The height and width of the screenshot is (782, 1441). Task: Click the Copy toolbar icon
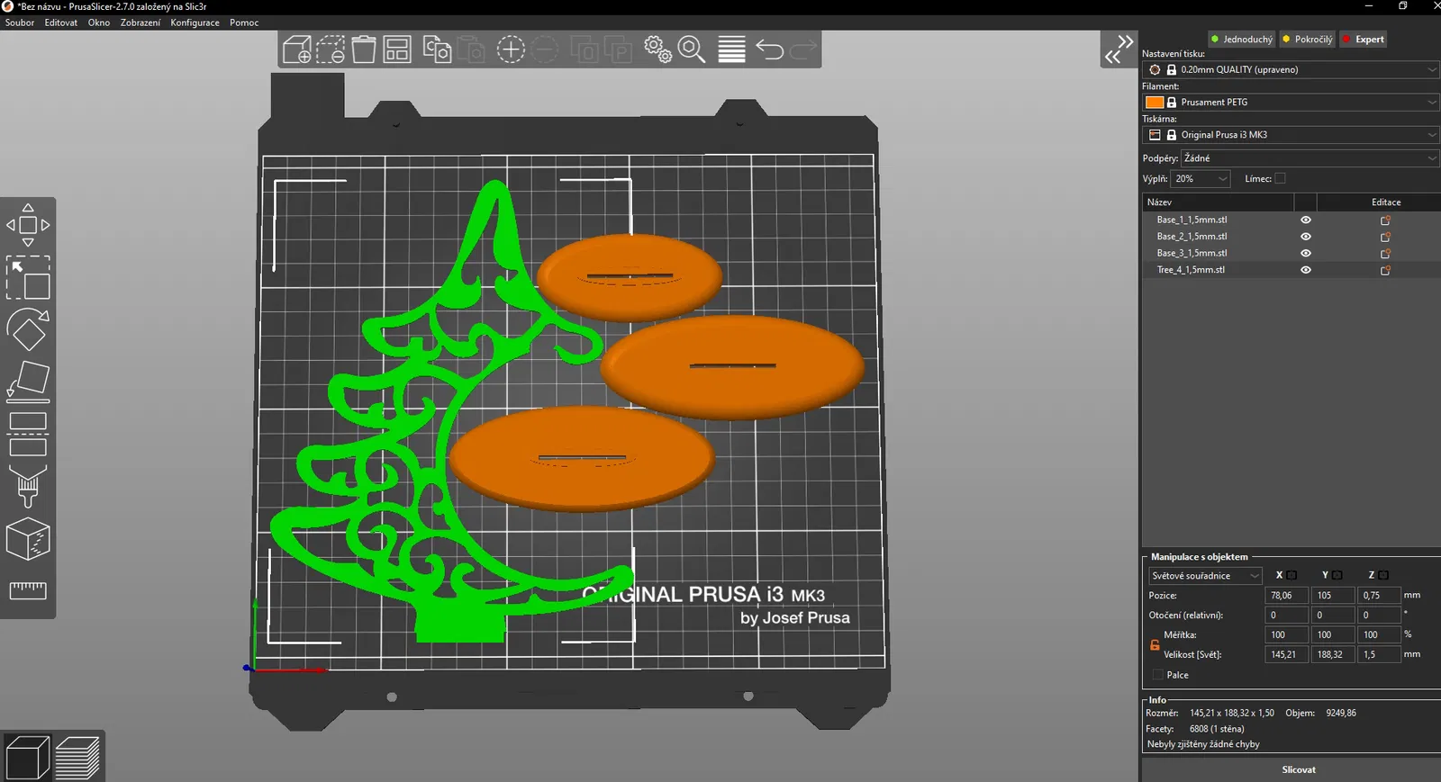point(437,49)
